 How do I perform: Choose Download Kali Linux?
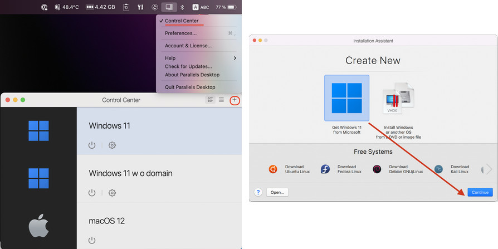click(451, 169)
